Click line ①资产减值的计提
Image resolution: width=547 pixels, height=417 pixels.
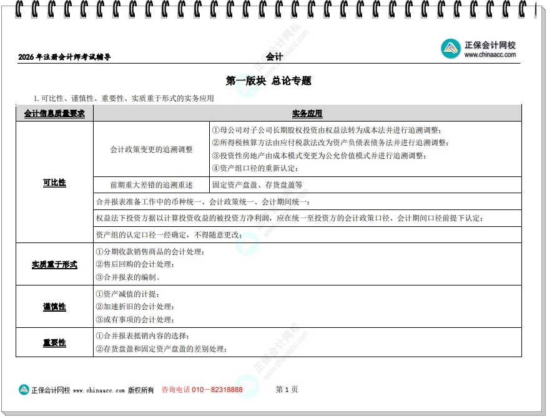tap(127, 294)
